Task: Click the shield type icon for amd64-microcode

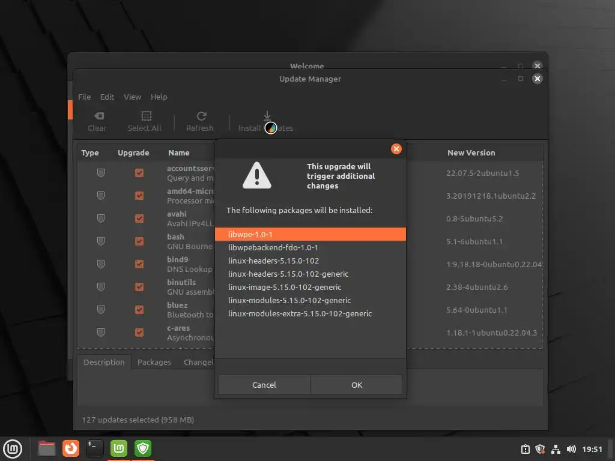Action: tap(101, 196)
